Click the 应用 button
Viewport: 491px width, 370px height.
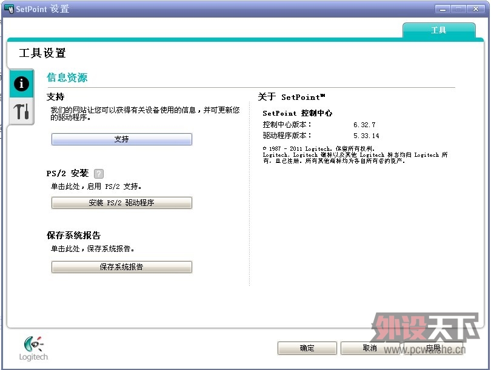click(x=433, y=348)
